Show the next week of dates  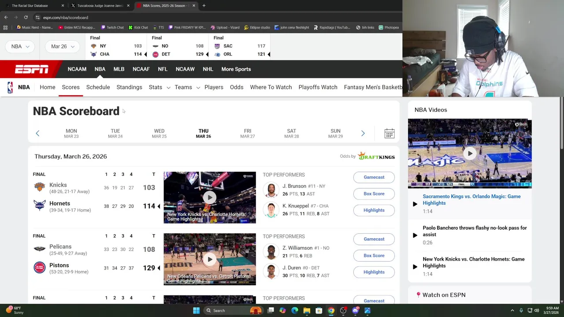click(363, 133)
